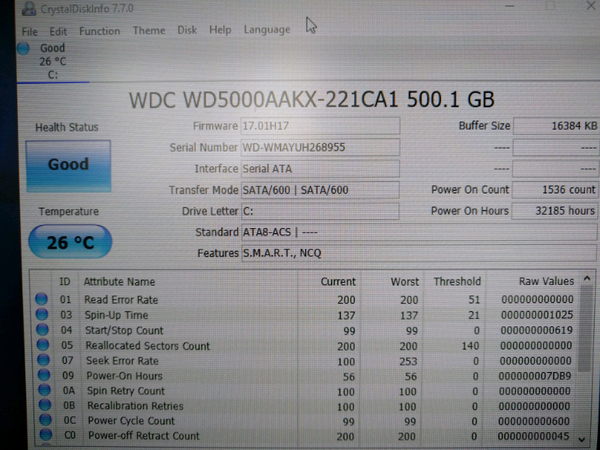The width and height of the screenshot is (600, 450).
Task: Click raw value 000000000619
Action: point(536,330)
